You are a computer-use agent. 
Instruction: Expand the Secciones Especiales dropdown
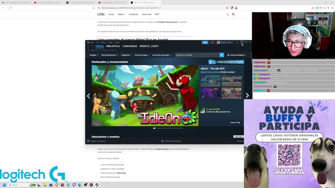tap(162, 55)
